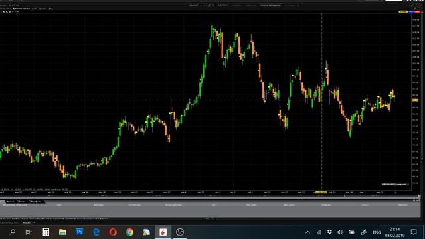
Task: Click the yellow current price label on the price axis
Action: (415, 100)
